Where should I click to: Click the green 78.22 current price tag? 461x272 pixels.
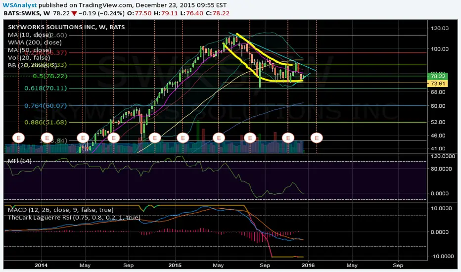438,76
